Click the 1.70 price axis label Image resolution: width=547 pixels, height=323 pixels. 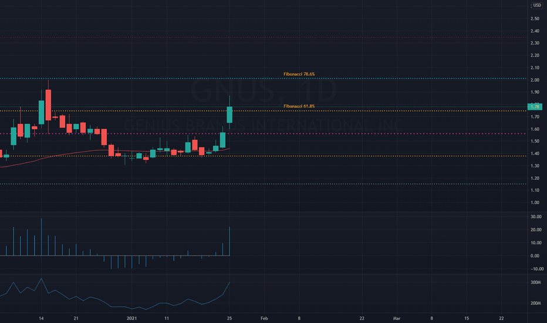[535, 117]
